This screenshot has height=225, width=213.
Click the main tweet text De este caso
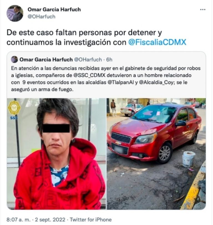[x=97, y=38]
